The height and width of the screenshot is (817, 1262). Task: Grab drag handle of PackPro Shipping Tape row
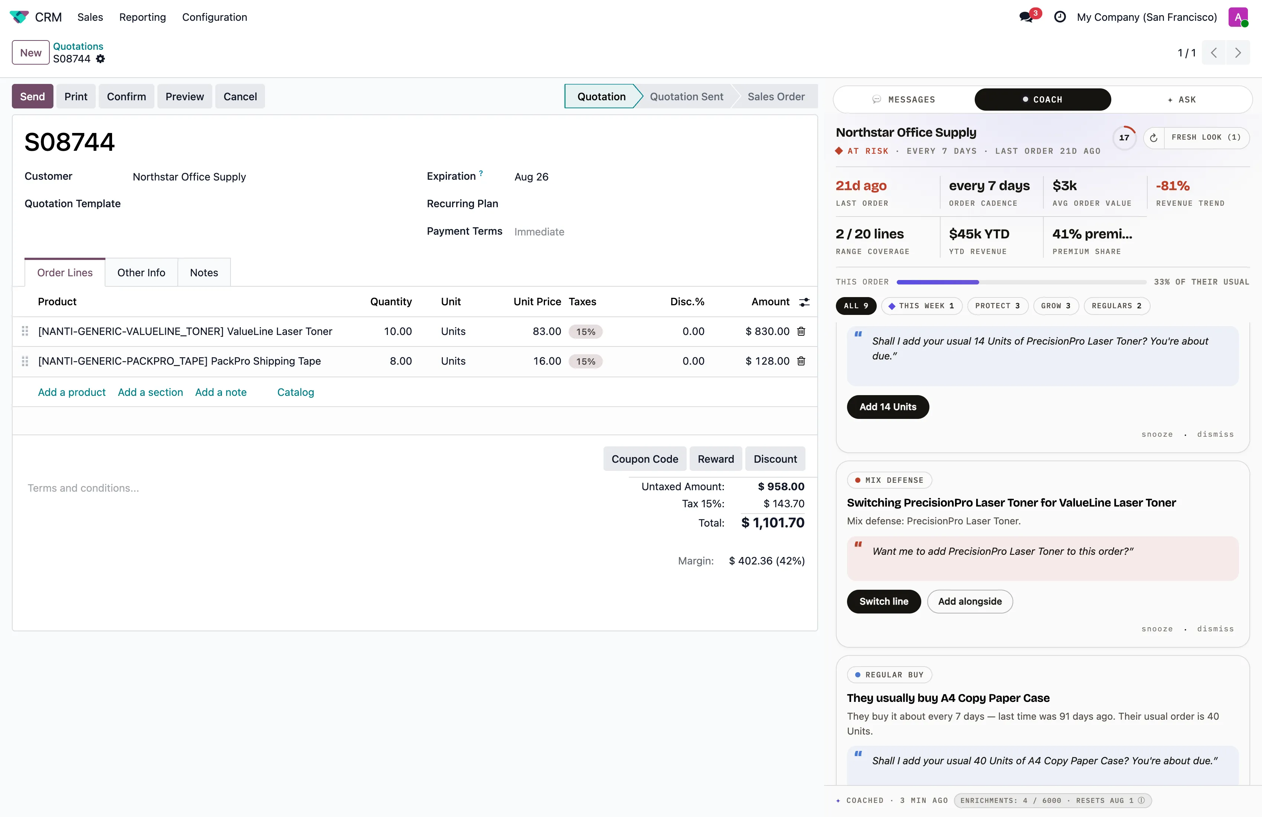click(24, 361)
